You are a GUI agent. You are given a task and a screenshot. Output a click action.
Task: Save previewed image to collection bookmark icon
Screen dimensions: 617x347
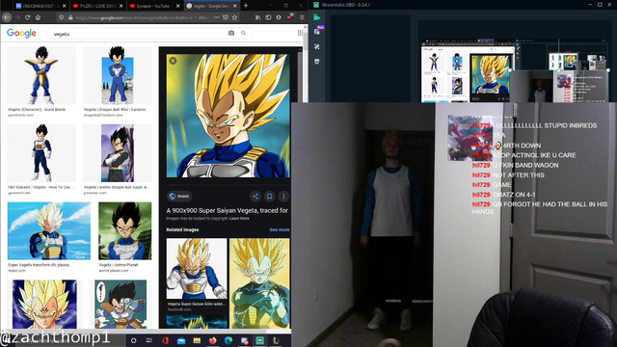coord(270,196)
